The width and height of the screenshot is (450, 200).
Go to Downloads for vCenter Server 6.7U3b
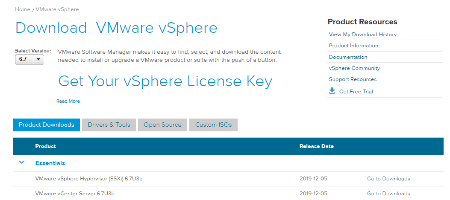[388, 194]
